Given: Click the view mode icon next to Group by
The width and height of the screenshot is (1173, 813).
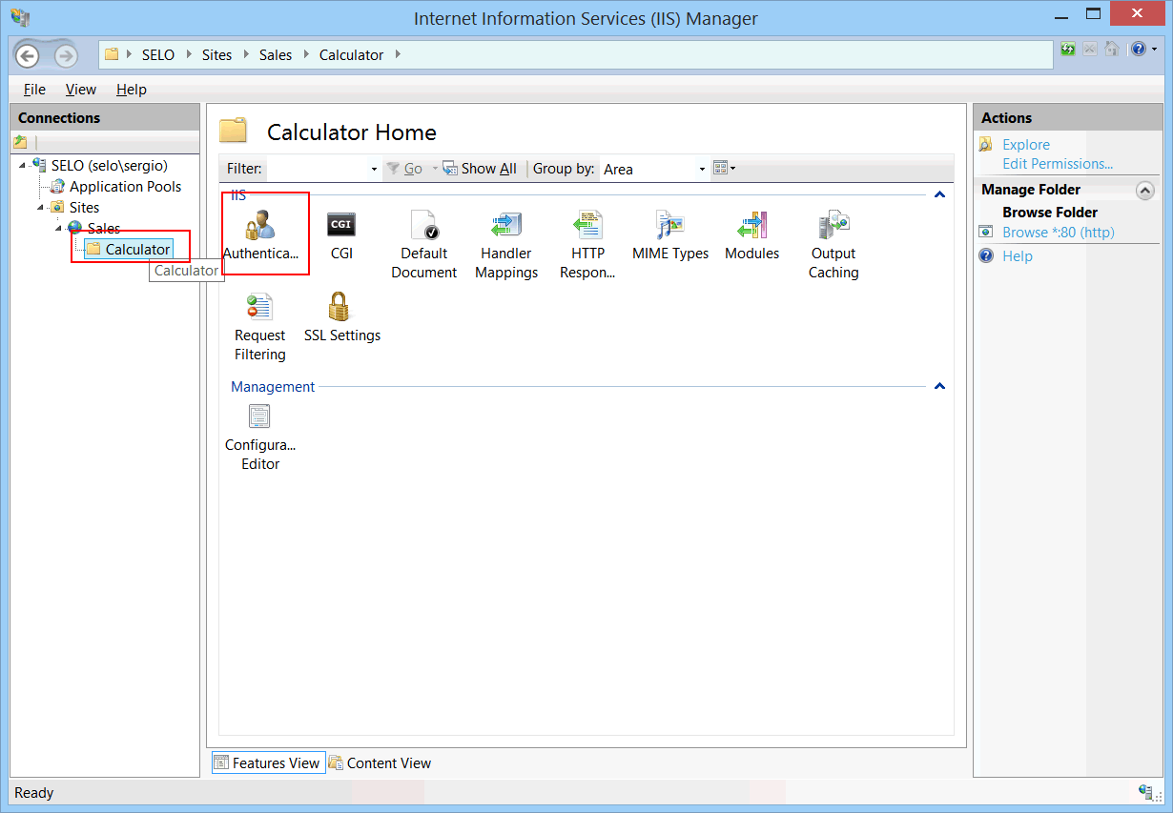Looking at the screenshot, I should [721, 168].
